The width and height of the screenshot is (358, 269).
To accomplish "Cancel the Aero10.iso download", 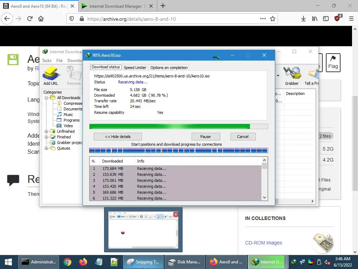I will click(243, 137).
